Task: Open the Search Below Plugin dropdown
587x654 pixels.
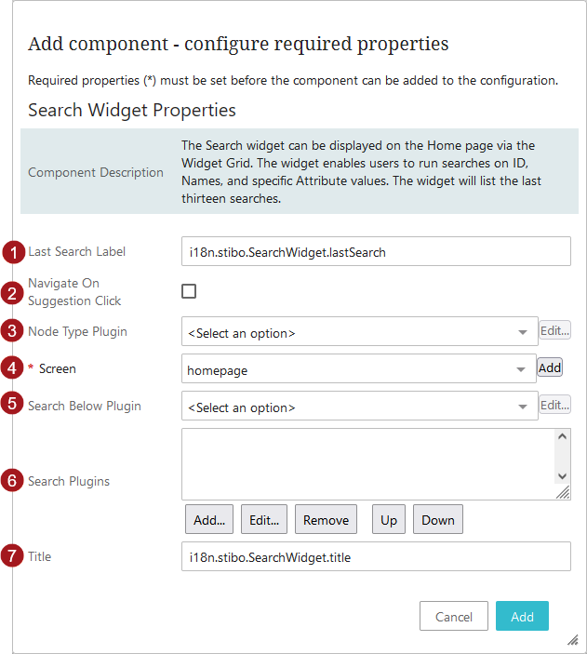Action: tap(359, 407)
